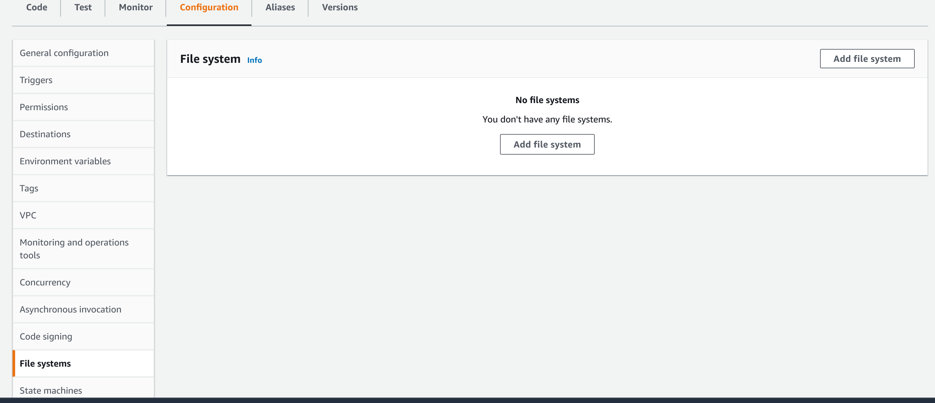Open Monitoring and operations tools
This screenshot has width=935, height=403.
point(74,249)
